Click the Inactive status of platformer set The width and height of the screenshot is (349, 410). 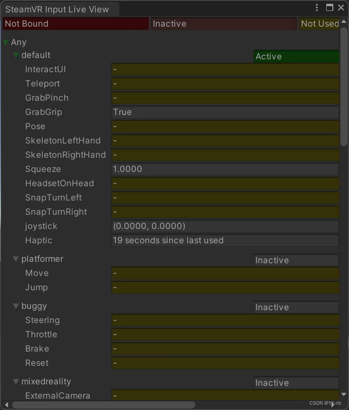[x=296, y=260]
